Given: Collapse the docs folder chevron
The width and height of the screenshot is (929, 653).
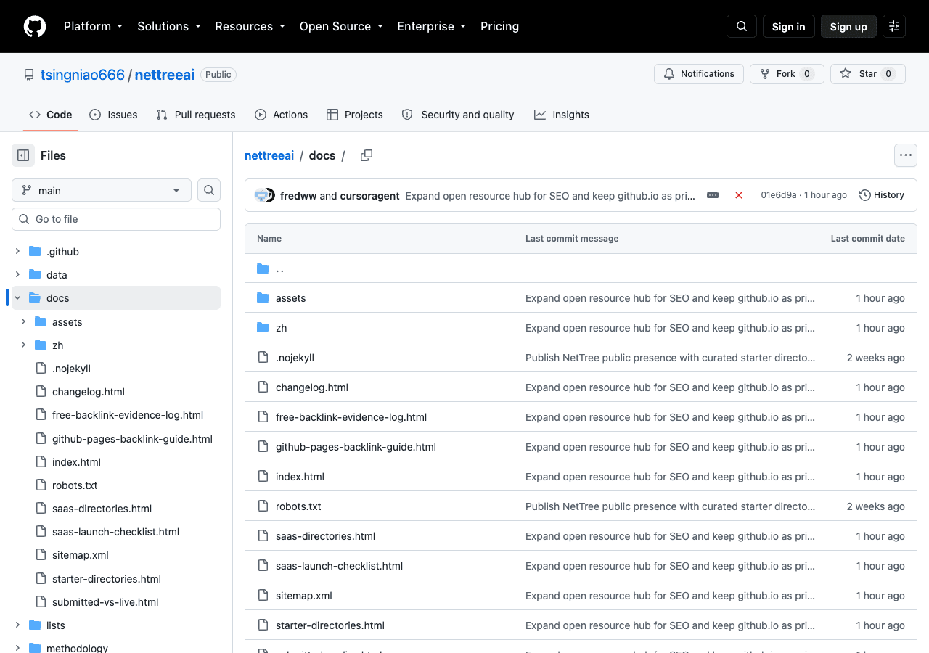Looking at the screenshot, I should click(17, 298).
